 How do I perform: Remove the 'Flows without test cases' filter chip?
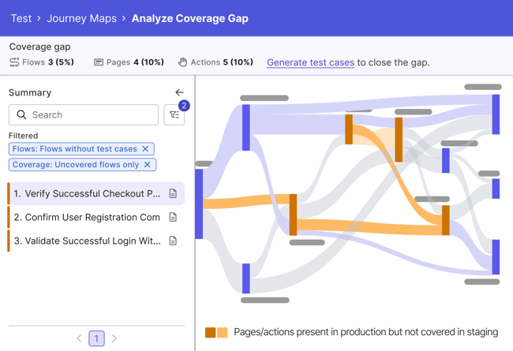pos(145,149)
